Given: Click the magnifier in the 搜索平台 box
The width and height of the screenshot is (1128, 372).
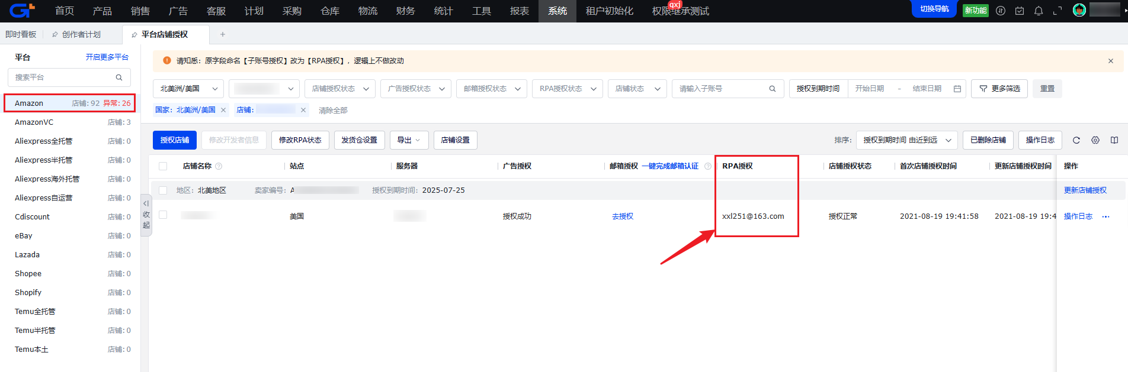Looking at the screenshot, I should point(119,77).
